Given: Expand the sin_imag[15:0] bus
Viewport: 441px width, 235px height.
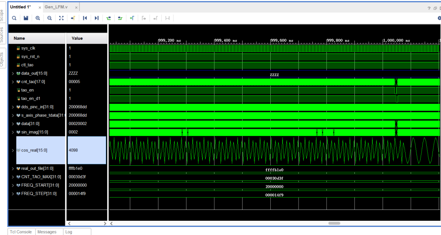Looking at the screenshot, I should tap(13, 132).
